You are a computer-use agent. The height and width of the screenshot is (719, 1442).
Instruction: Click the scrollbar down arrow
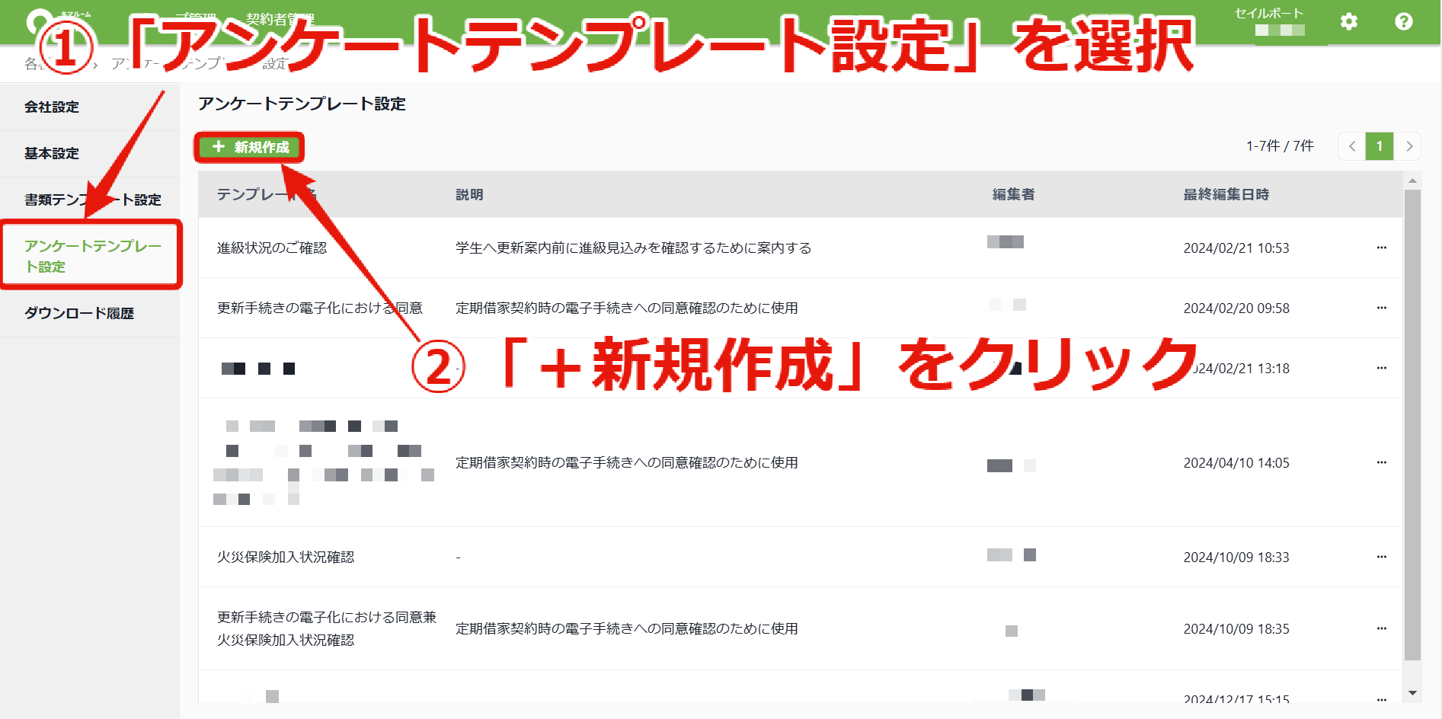(x=1412, y=693)
